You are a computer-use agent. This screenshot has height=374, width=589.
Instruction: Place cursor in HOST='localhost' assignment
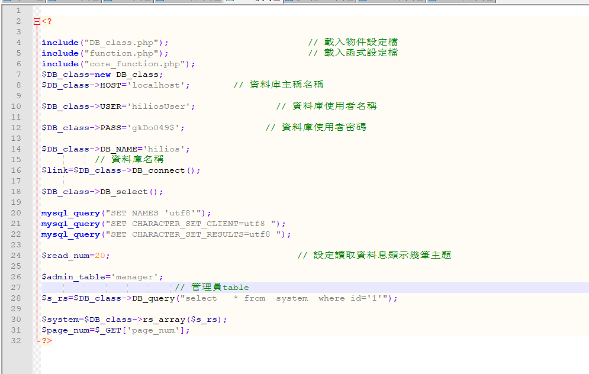pos(115,85)
